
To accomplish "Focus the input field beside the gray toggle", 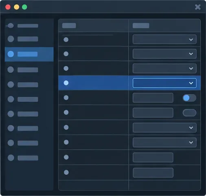I will click(x=153, y=113).
